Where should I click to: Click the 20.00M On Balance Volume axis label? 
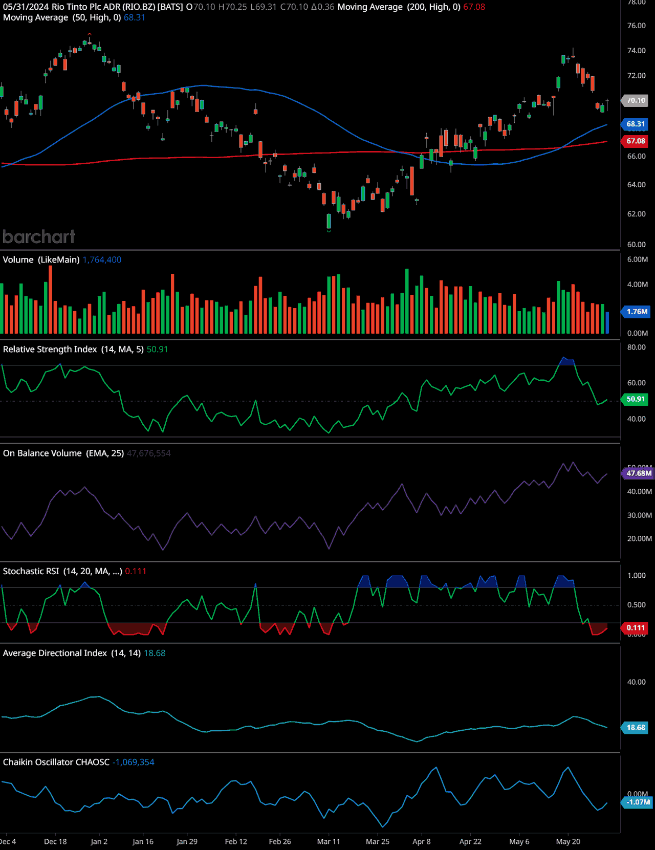click(x=640, y=539)
